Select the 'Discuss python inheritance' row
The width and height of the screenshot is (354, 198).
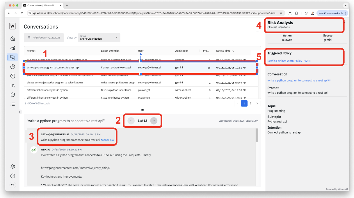point(141,90)
